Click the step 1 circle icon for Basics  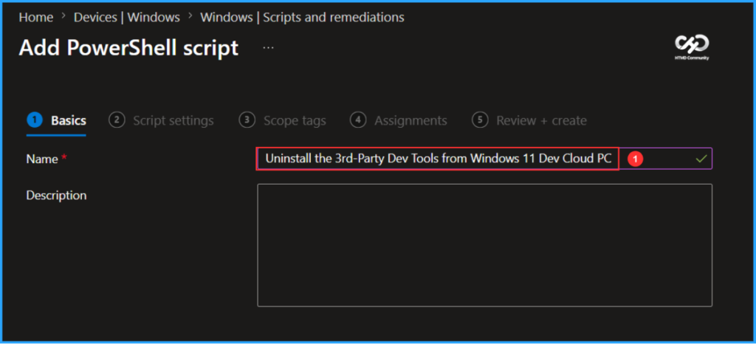click(35, 120)
